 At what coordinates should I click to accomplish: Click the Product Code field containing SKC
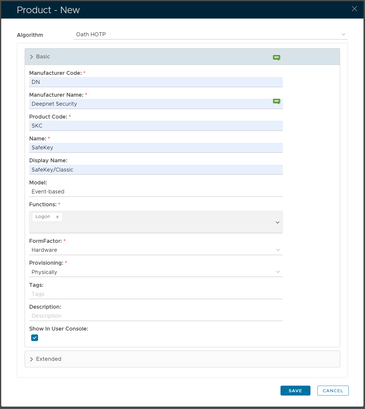(x=156, y=126)
